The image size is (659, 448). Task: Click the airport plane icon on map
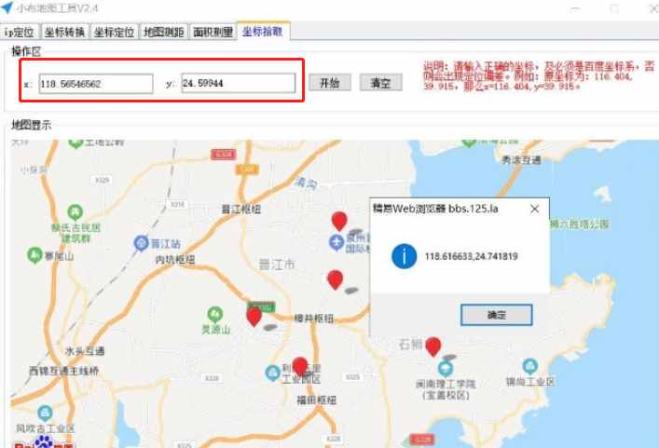(336, 242)
